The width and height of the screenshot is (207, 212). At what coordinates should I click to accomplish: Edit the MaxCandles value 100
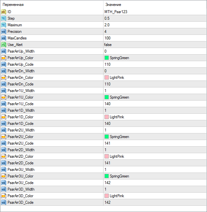pyautogui.click(x=107, y=38)
